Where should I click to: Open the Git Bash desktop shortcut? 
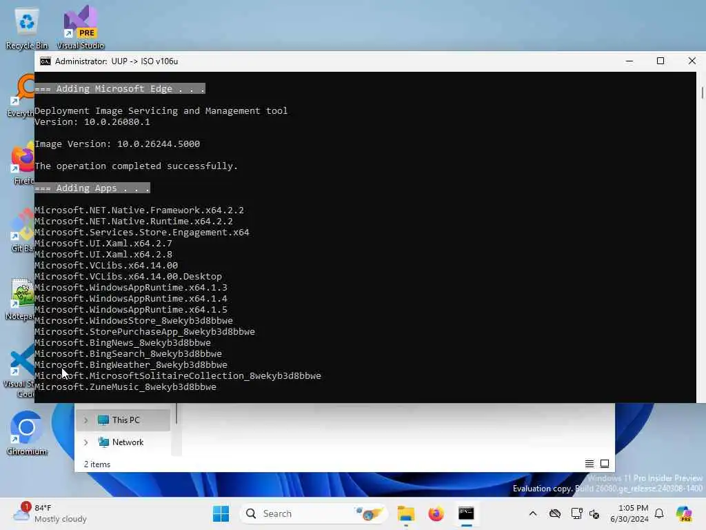[x=21, y=232]
